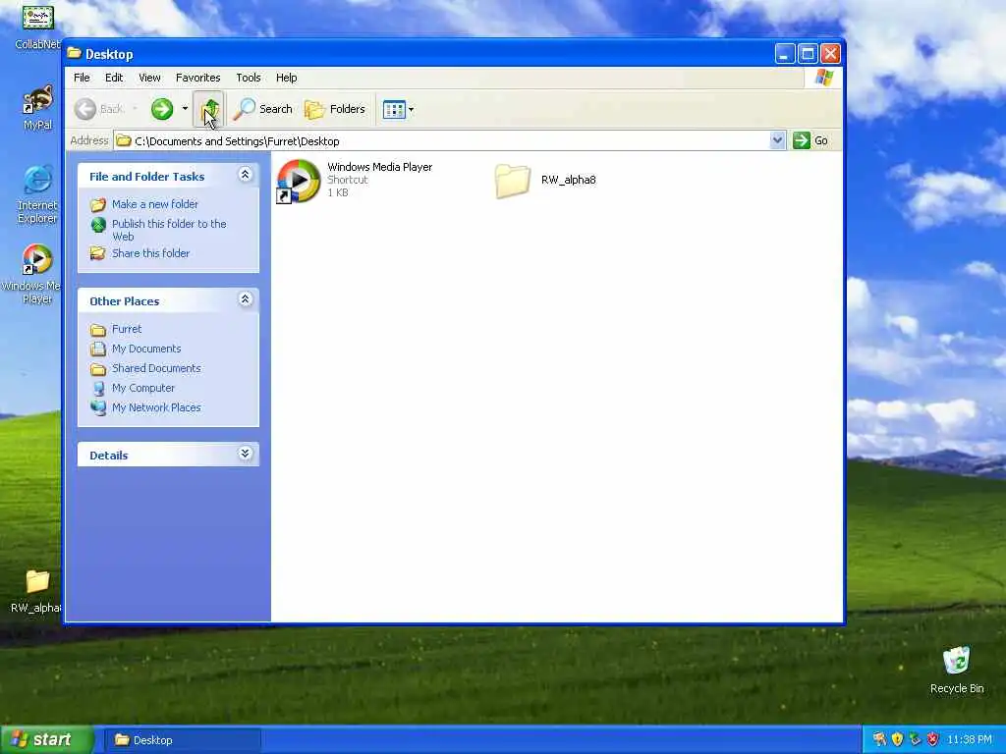
Task: Open the Tools menu
Action: pyautogui.click(x=248, y=78)
